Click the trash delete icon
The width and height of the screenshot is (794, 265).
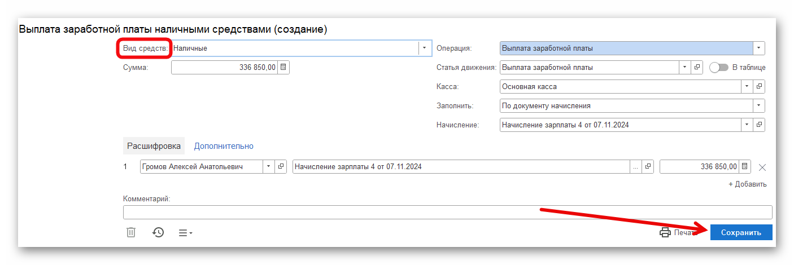[131, 232]
